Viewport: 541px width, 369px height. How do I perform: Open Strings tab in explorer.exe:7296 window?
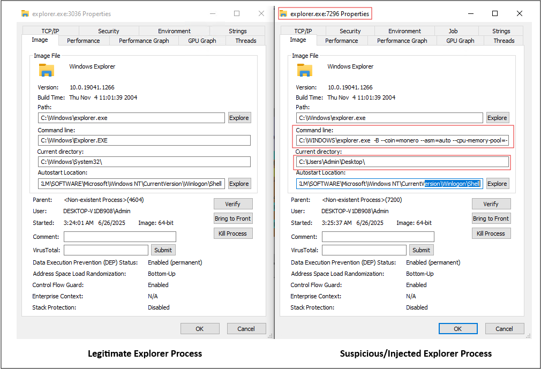coord(501,31)
